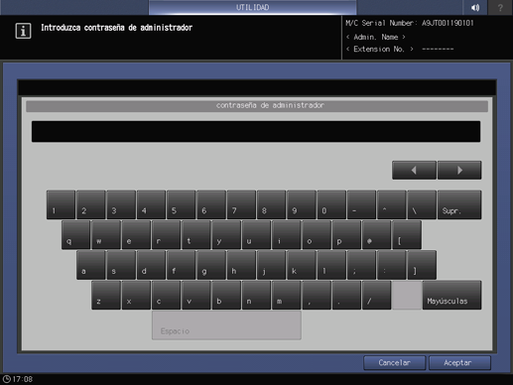Image resolution: width=513 pixels, height=385 pixels.
Task: Tap the hyphen key
Action: [362, 204]
